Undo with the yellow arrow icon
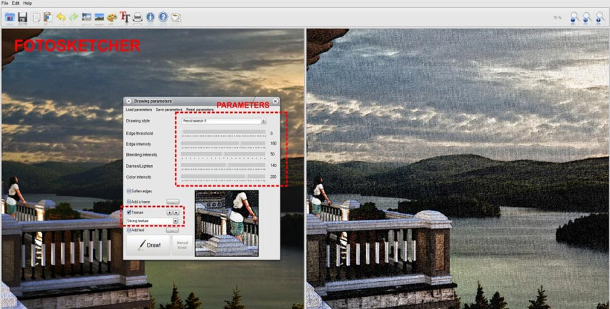 point(61,17)
